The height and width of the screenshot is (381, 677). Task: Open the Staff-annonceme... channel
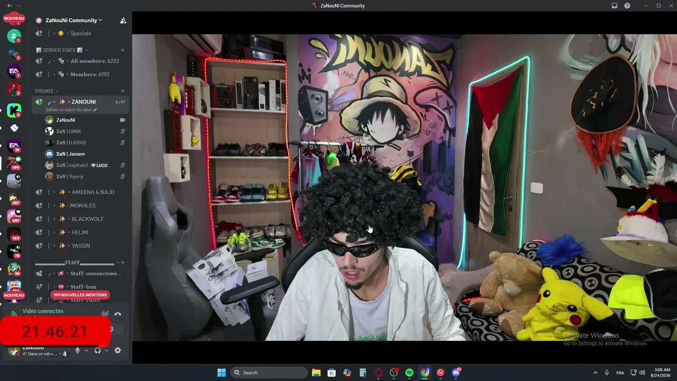click(x=80, y=274)
